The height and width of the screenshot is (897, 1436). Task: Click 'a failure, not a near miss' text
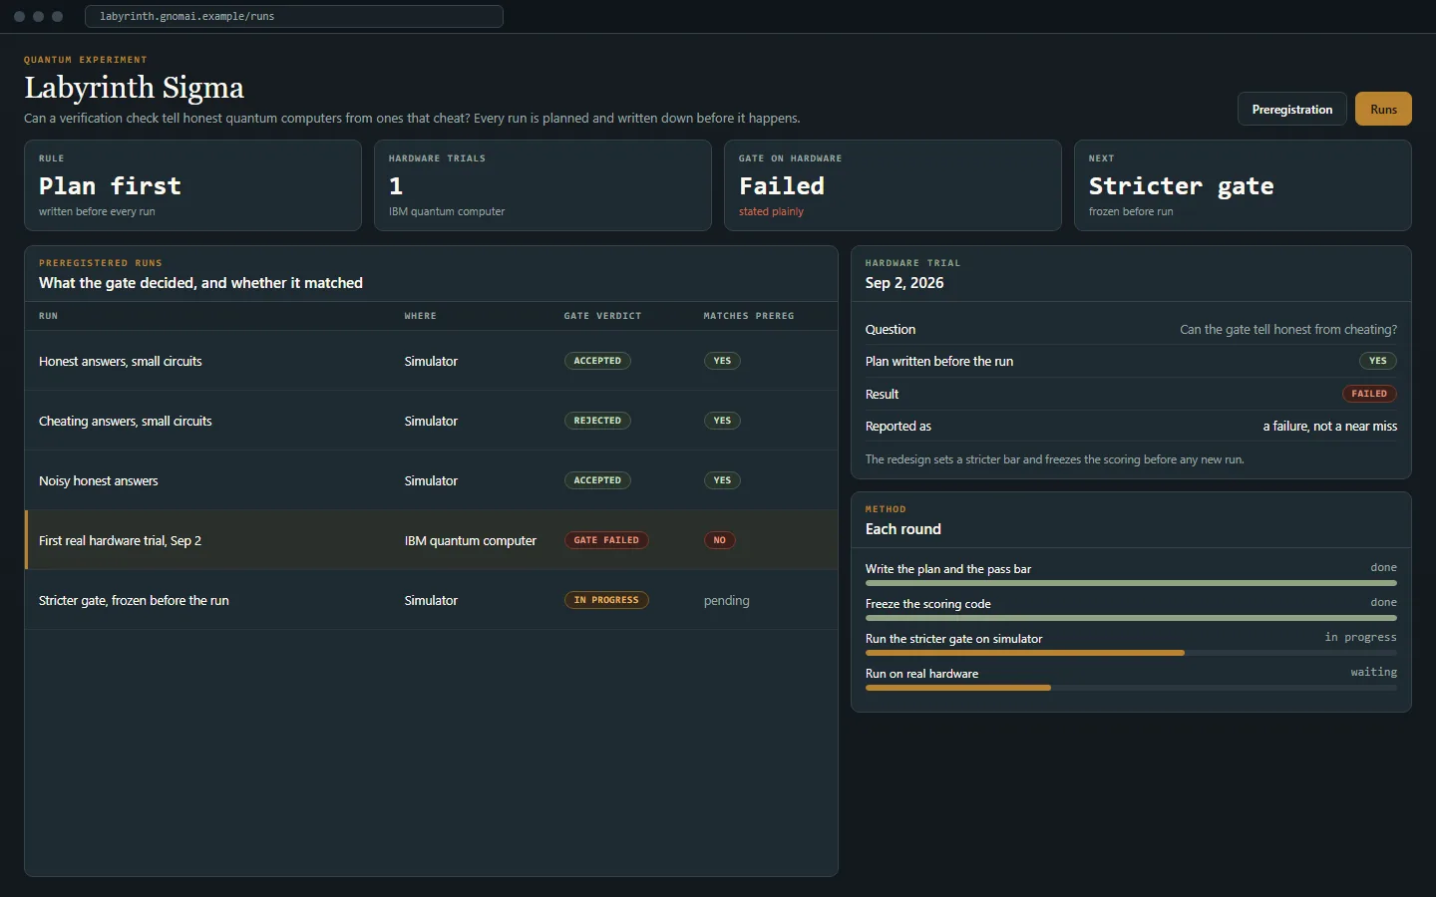(1330, 427)
